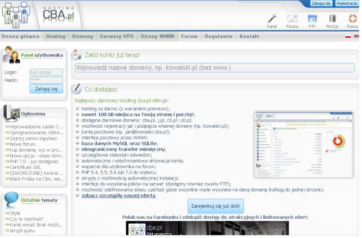Focus the Login input field

pos(46,72)
